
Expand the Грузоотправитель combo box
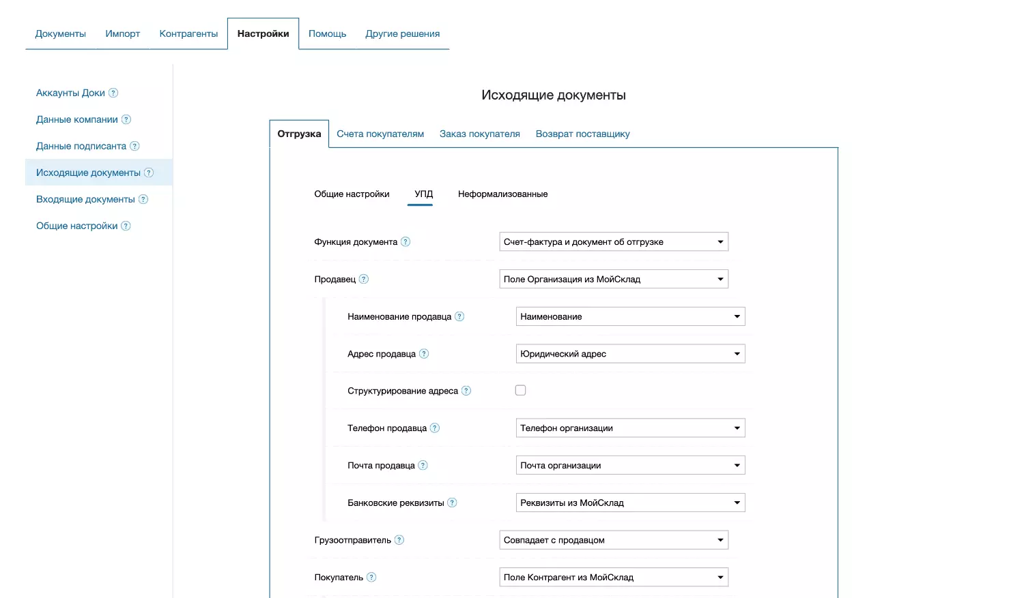click(x=613, y=540)
